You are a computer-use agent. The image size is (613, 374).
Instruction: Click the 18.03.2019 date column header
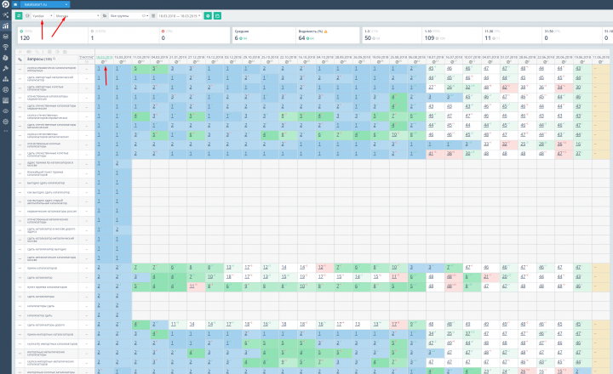pyautogui.click(x=104, y=57)
